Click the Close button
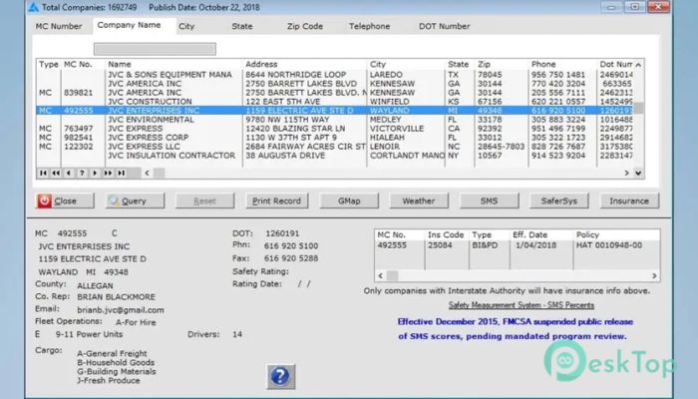 65,200
